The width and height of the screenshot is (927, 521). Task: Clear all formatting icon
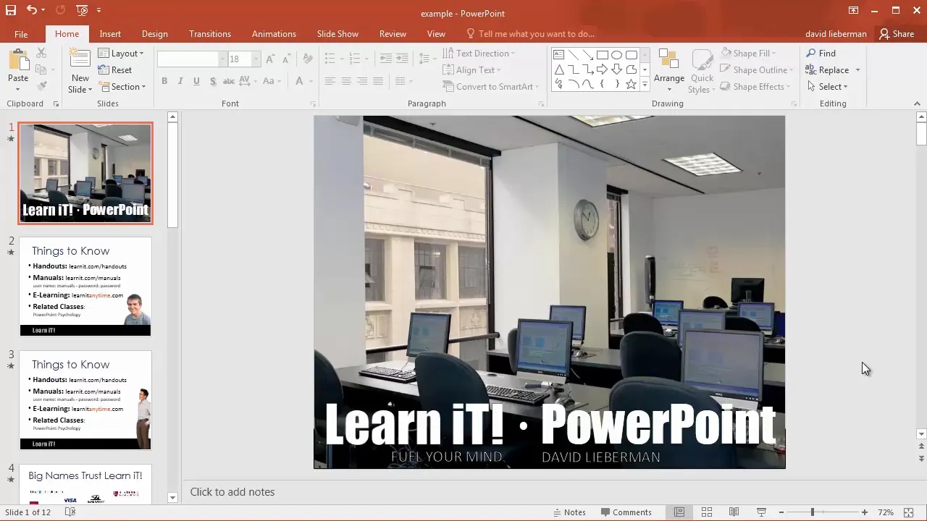pos(308,59)
